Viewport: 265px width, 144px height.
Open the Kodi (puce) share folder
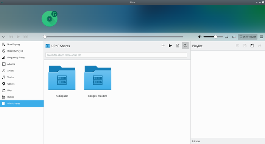point(62,81)
